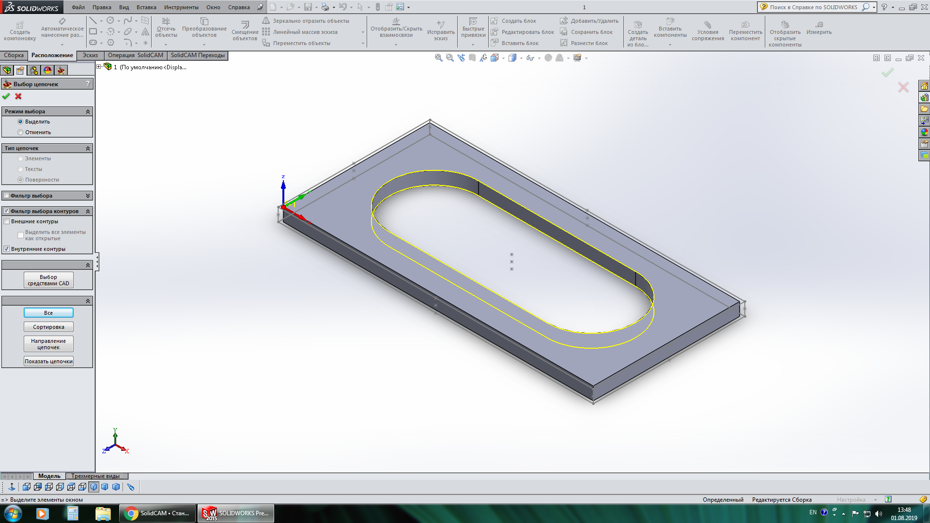Image resolution: width=930 pixels, height=523 pixels.
Task: Type in SOLIDWORKS help search field
Action: point(813,7)
